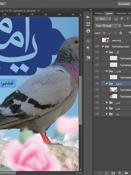Screen dimensions: 131x175
Task: Hide the تصاویر group
Action: pos(97,83)
